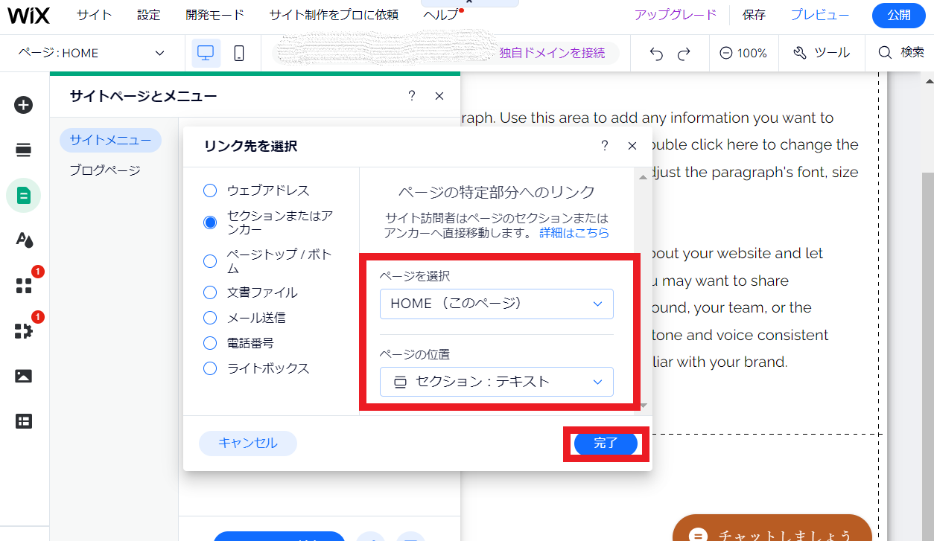Choose ライトボックス as link destination
This screenshot has width=934, height=541.
pos(209,368)
